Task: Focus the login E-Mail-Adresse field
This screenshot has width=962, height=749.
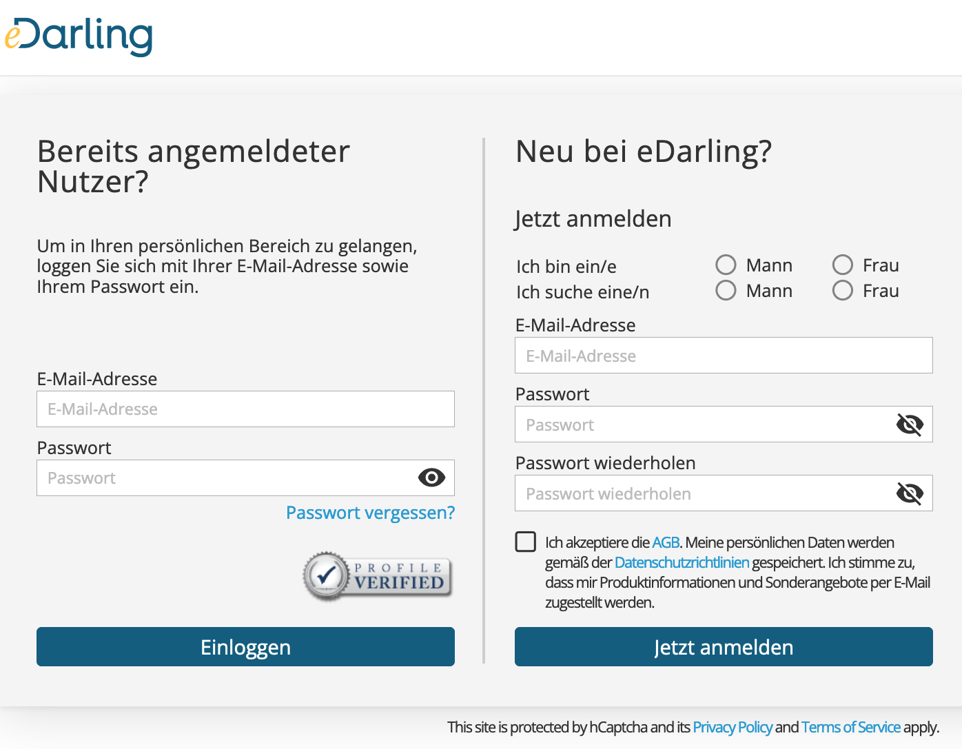Action: [245, 409]
